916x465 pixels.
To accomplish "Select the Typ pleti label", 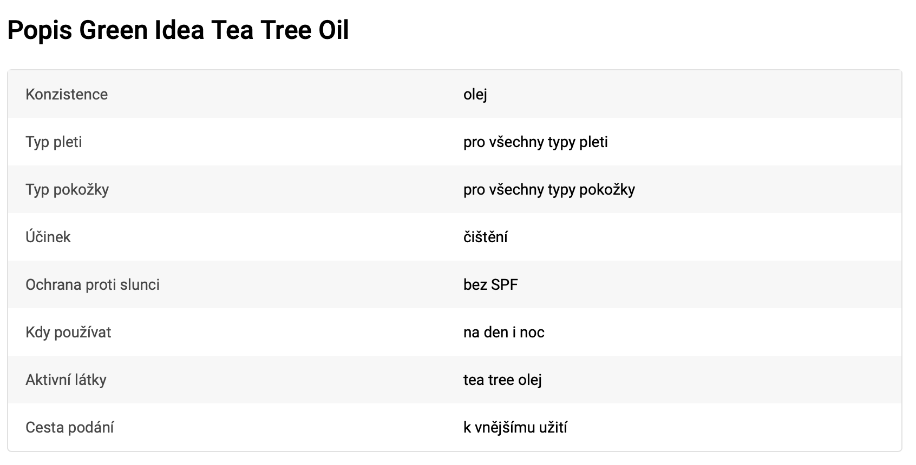I will coord(54,142).
